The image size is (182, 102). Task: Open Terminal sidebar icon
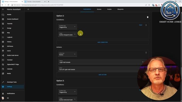3,60
